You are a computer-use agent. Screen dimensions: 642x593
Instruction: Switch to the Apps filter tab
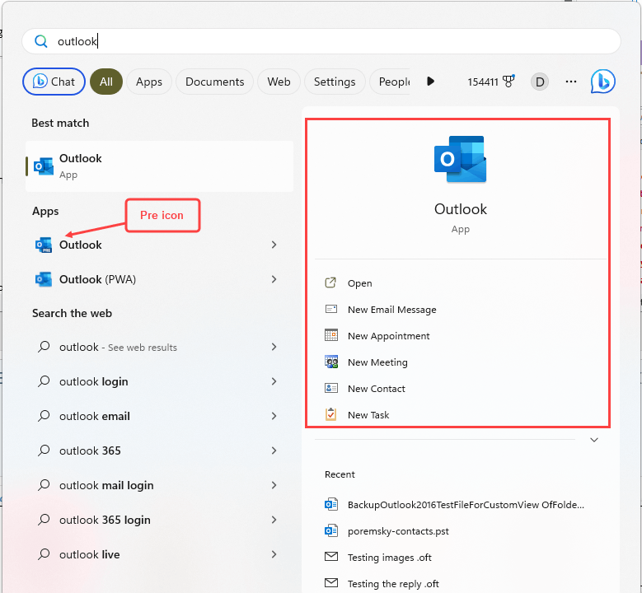coord(149,82)
